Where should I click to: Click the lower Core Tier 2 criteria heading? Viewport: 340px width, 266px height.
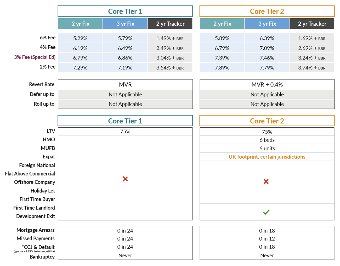[x=267, y=121]
